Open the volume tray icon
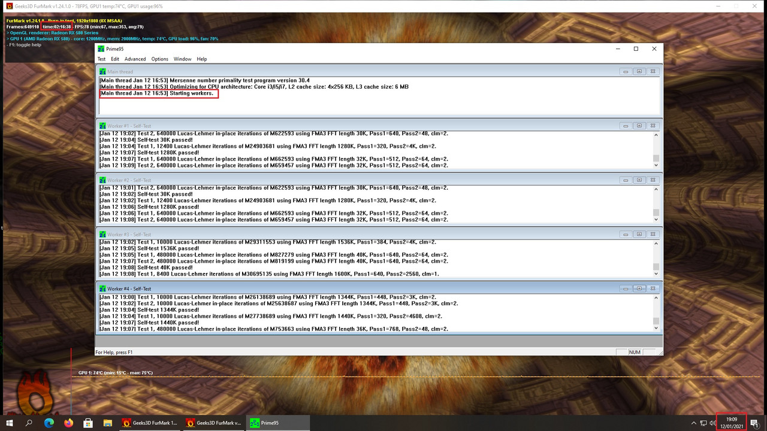 coord(712,423)
